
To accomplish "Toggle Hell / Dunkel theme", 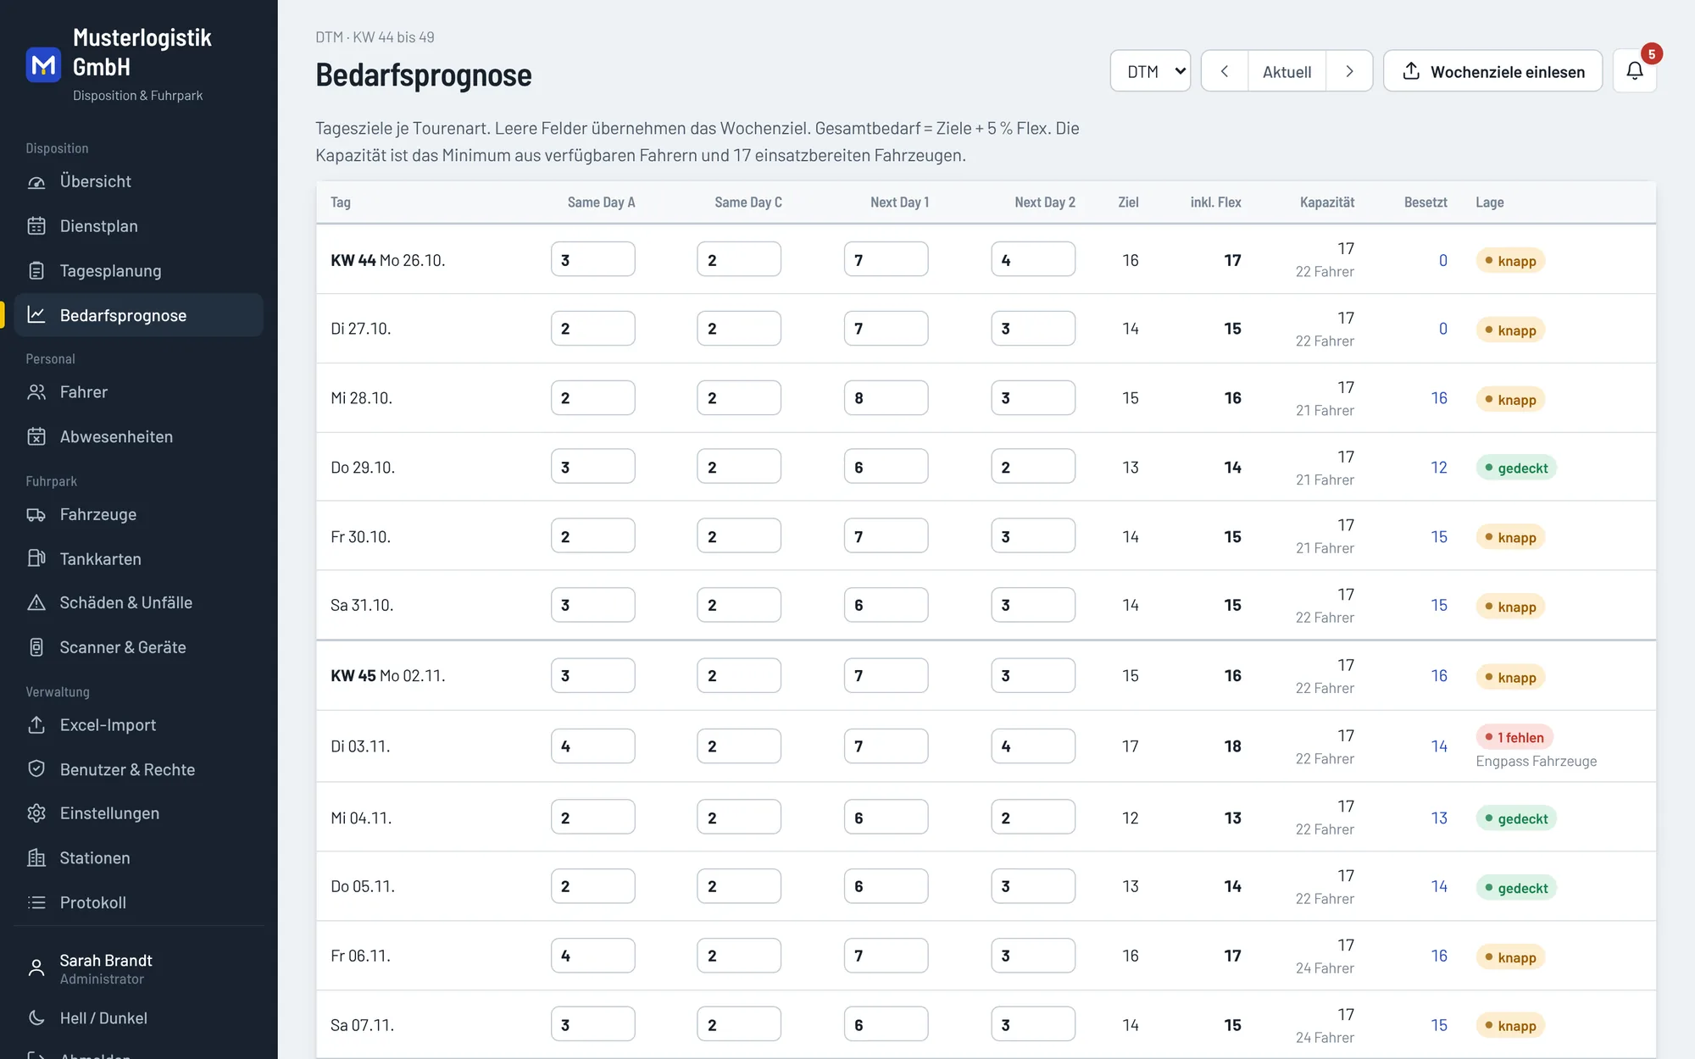I will tap(139, 1018).
